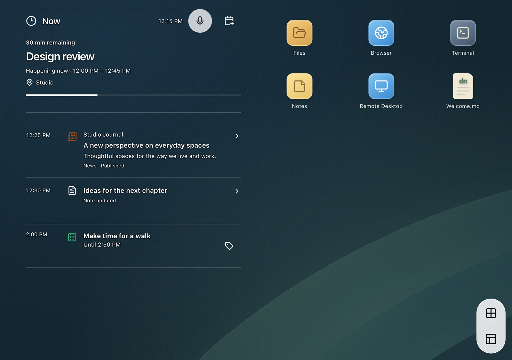Click the 12:30 PM timestamp

click(x=38, y=191)
